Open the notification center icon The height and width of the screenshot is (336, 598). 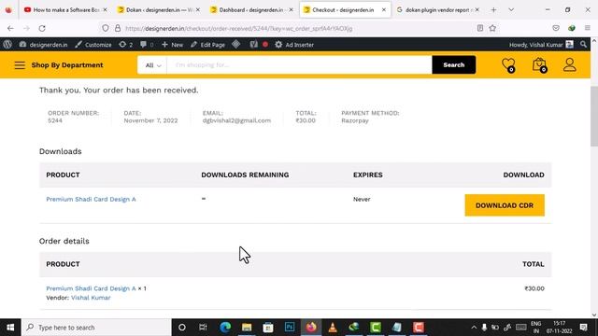point(583,328)
